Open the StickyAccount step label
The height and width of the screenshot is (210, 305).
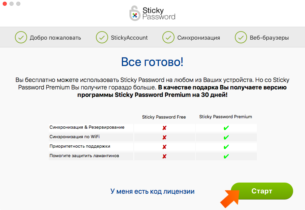[x=129, y=38]
